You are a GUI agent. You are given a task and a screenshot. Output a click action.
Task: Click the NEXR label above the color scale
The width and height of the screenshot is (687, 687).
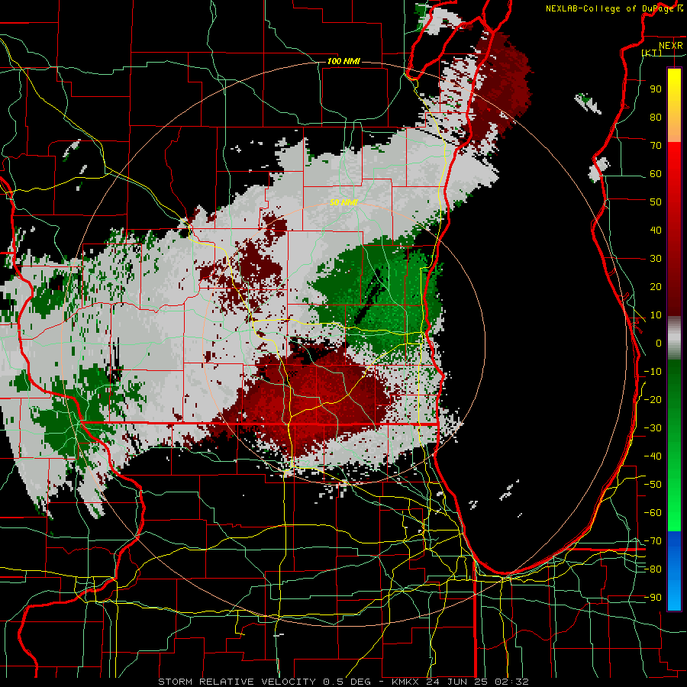coord(670,46)
